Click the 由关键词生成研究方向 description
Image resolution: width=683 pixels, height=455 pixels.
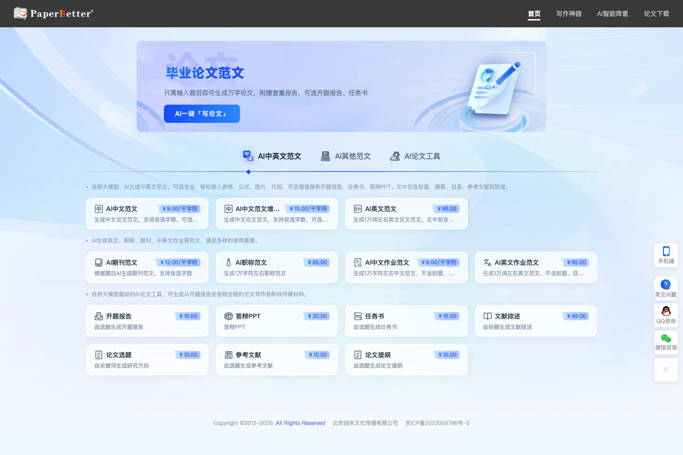122,366
